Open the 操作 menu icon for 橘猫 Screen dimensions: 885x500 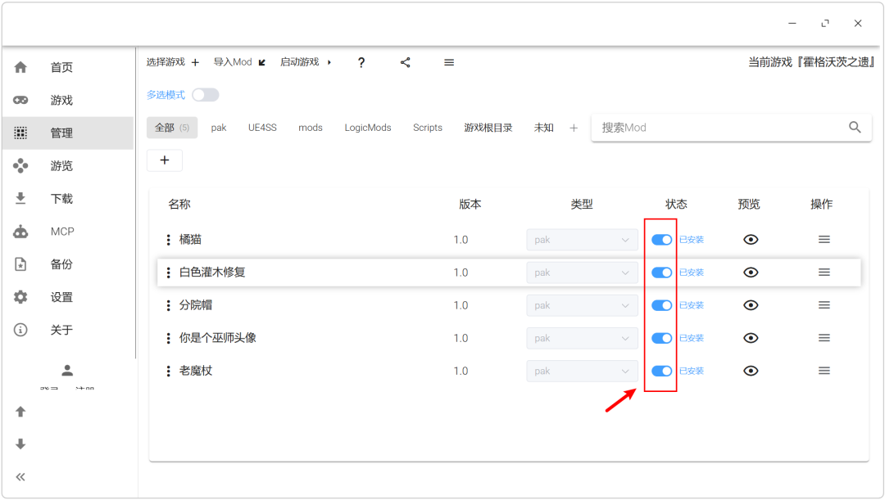pyautogui.click(x=824, y=240)
